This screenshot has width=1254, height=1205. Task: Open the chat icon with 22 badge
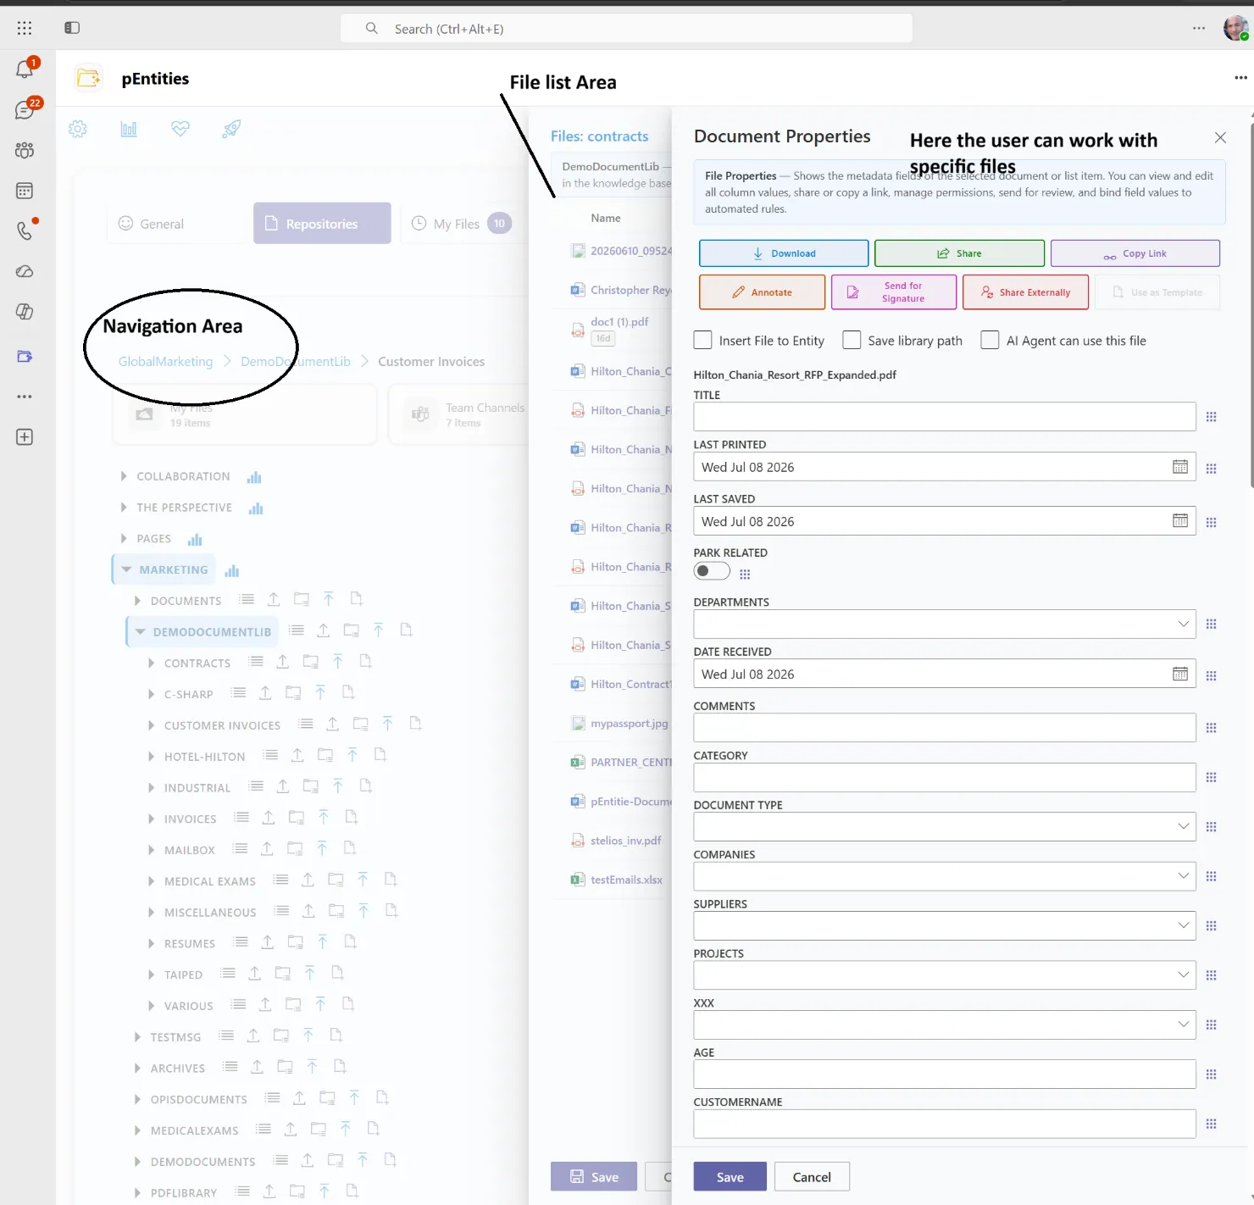[25, 109]
